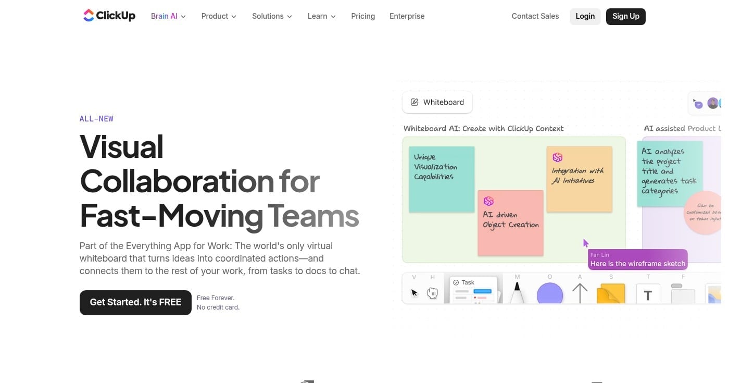The height and width of the screenshot is (383, 729).
Task: Click the Contact Sales link
Action: pos(535,16)
